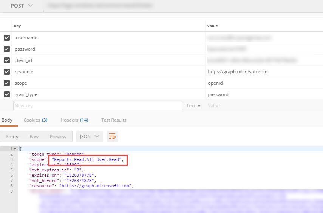Click the Value column header
Viewport: 323px width, 213px height.
pos(212,26)
